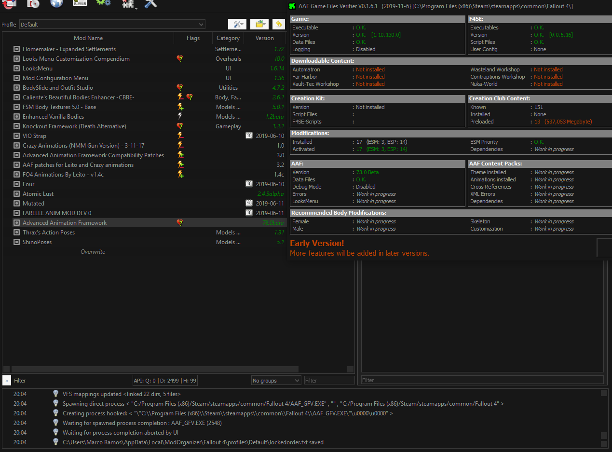
Task: Open the Profile dropdown showing Default
Action: [x=112, y=24]
